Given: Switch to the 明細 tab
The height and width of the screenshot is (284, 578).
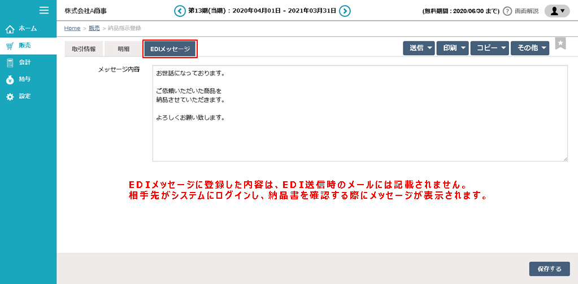Looking at the screenshot, I should tap(123, 49).
